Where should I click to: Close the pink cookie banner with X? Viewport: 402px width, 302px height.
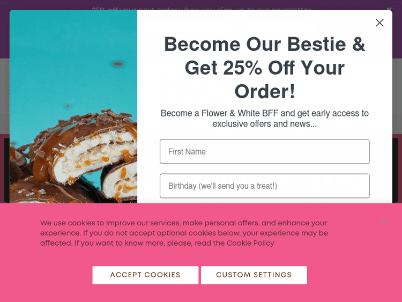point(384,221)
